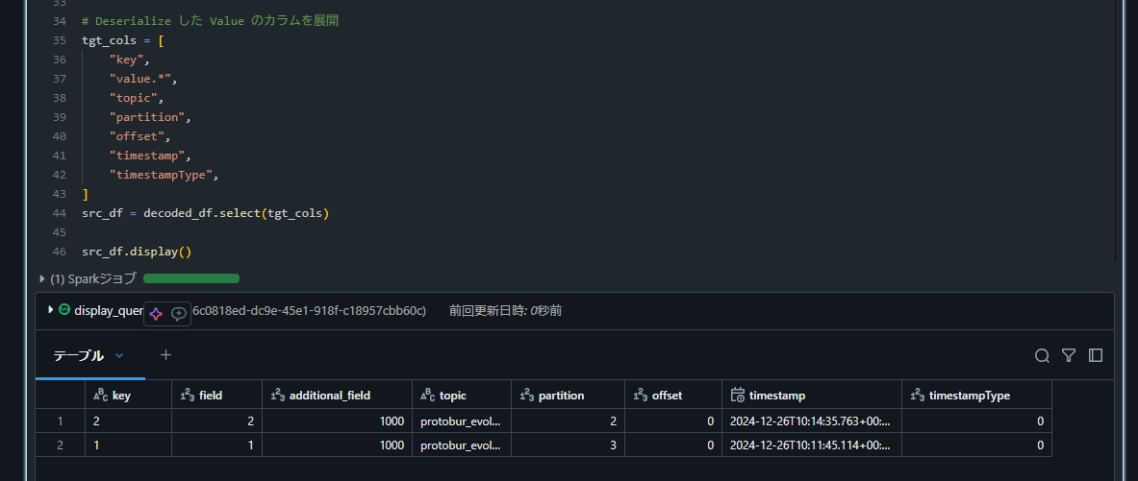Viewport: 1138px width, 481px height.
Task: Click the offset column numeric type icon
Action: pos(640,396)
